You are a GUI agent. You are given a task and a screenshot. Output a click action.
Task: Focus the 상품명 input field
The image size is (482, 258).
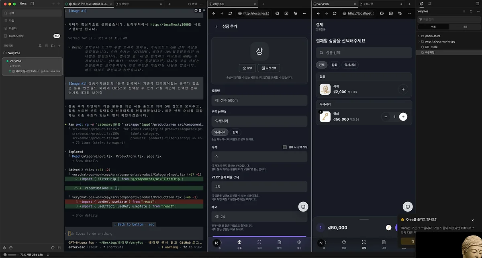point(259,100)
